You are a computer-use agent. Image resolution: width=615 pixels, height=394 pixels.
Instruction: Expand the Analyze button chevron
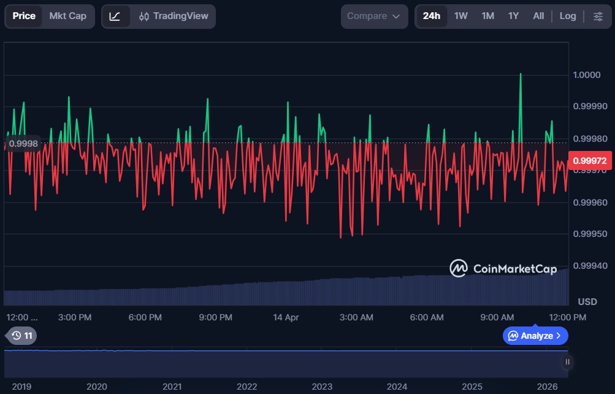pos(559,336)
